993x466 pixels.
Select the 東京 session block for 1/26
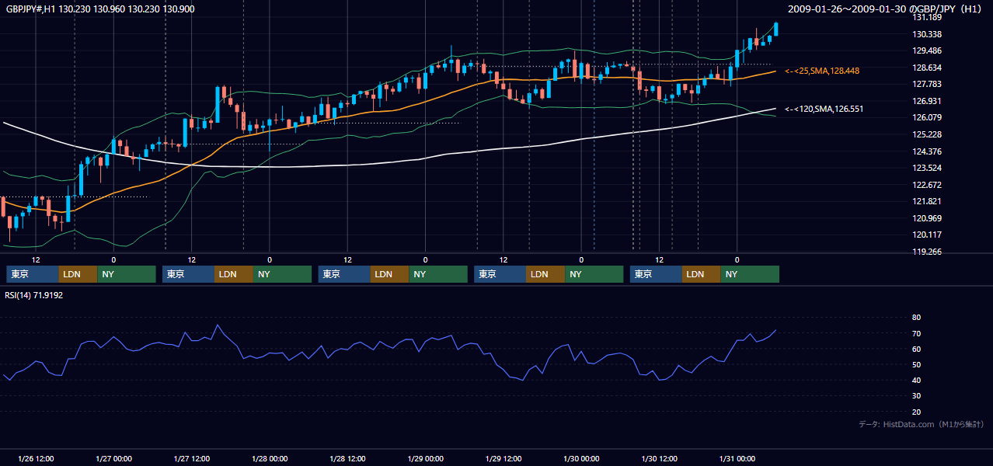(32, 274)
